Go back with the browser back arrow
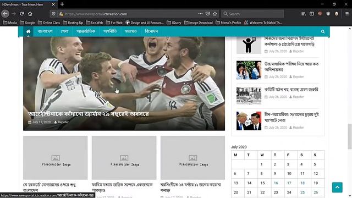 (x=5, y=14)
